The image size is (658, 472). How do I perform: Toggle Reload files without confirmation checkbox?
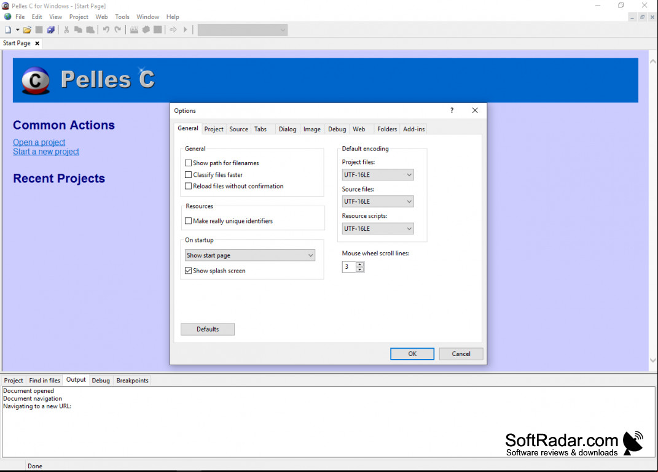click(189, 186)
